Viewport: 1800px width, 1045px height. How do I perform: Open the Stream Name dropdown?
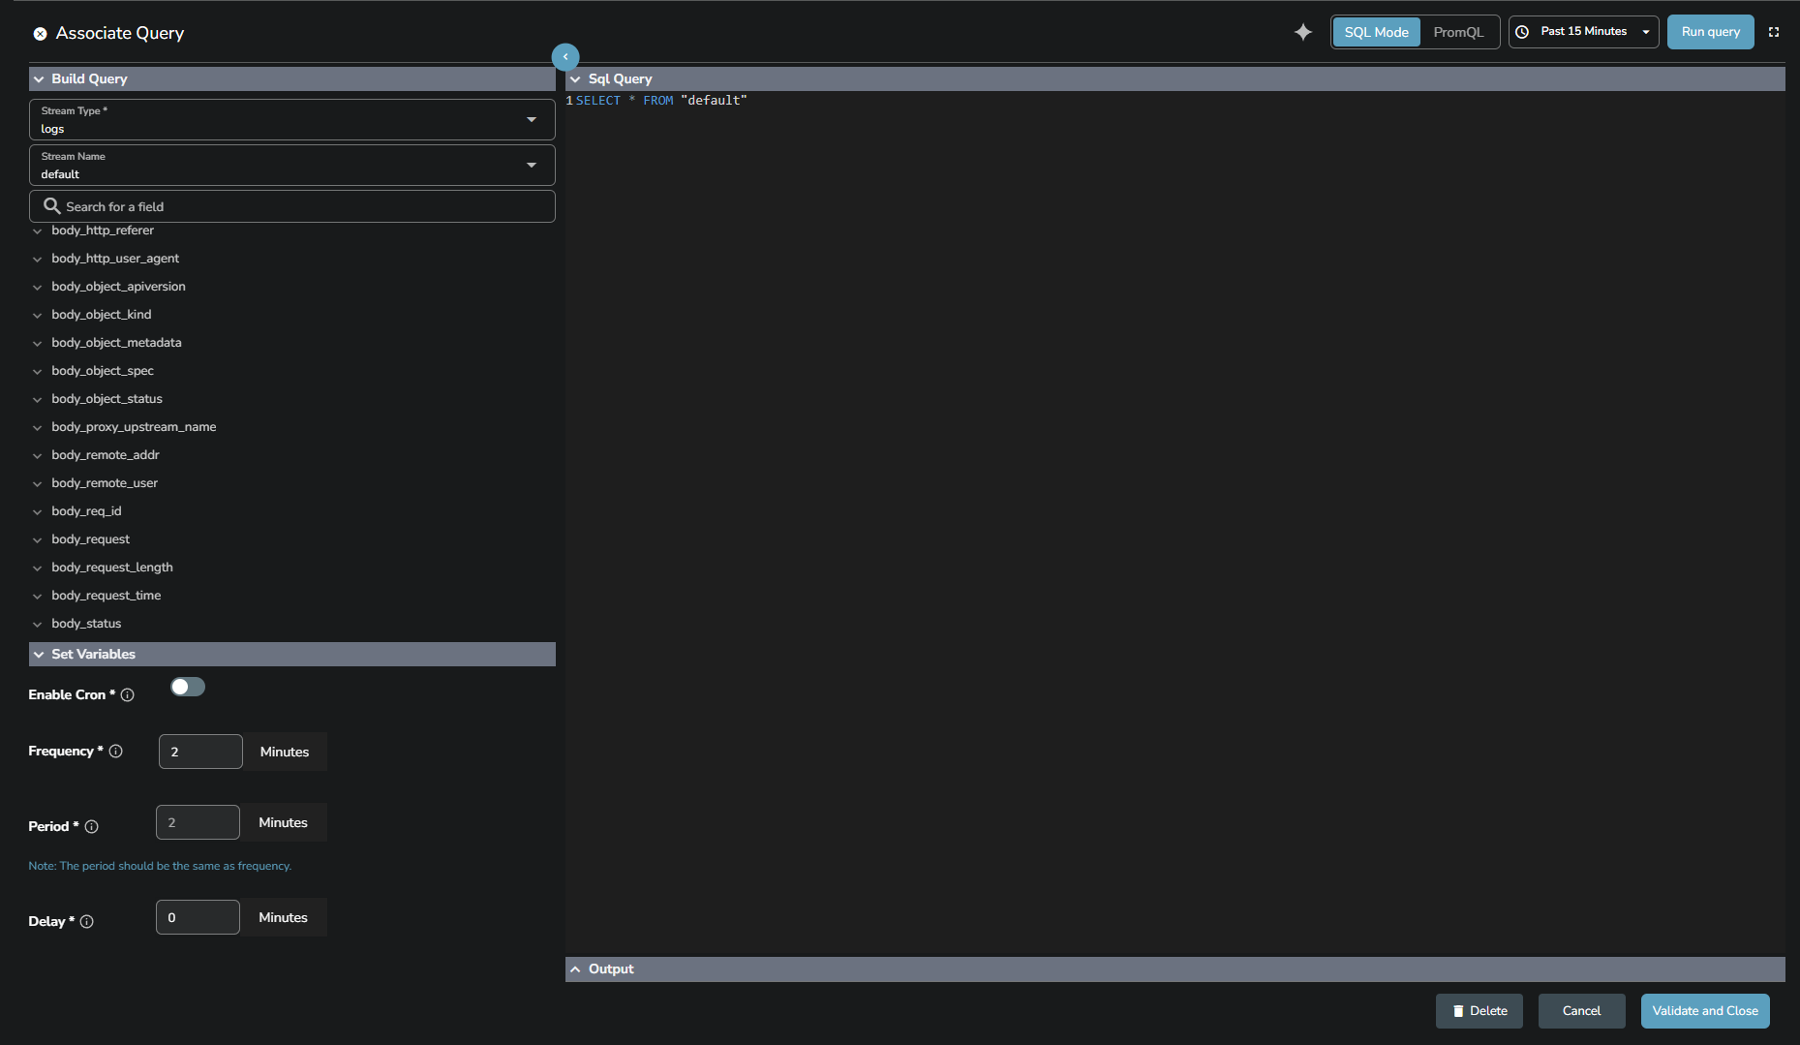coord(532,165)
